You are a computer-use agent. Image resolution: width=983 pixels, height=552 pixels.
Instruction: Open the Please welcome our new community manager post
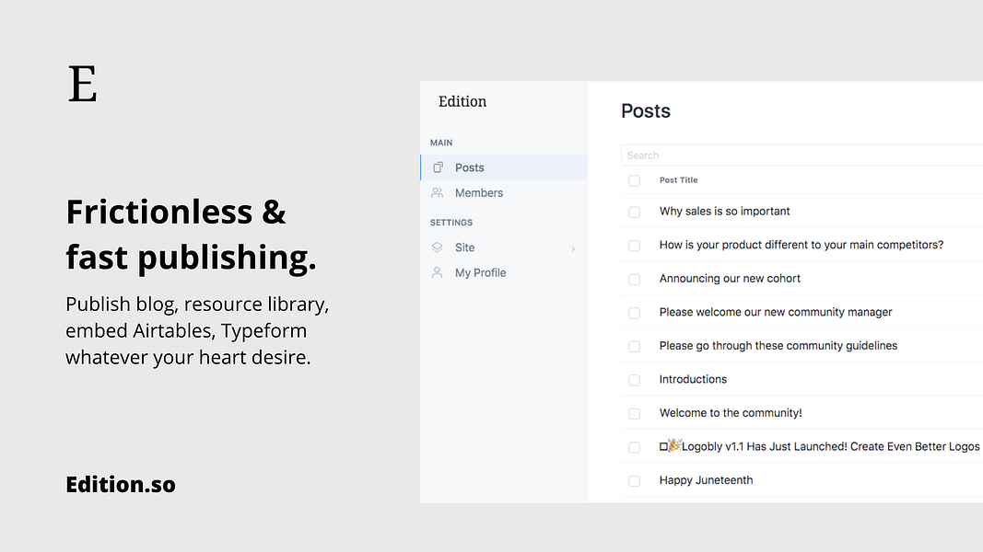click(776, 312)
